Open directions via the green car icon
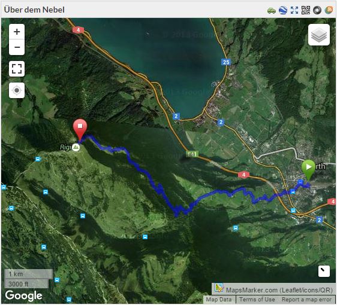Screen dimensions: 337x305 pyautogui.click(x=272, y=10)
